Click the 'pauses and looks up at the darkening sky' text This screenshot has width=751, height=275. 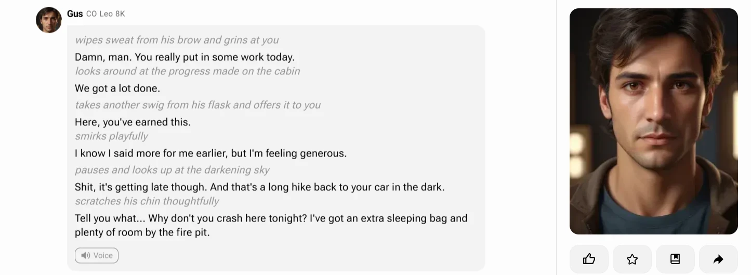point(172,170)
